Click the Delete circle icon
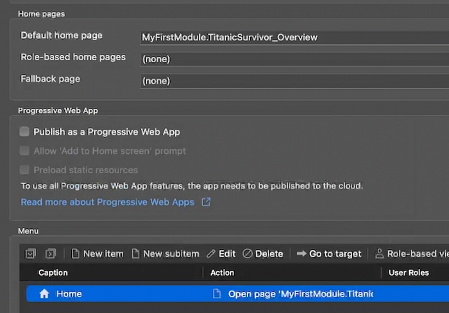449x313 pixels. tap(248, 253)
